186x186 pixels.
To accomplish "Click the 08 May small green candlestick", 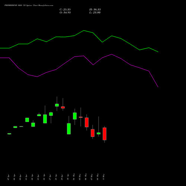I will coord(99,133).
